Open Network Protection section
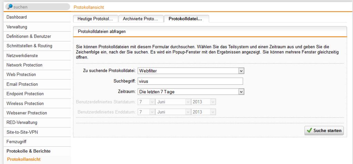The width and height of the screenshot is (353, 164). coord(24,65)
